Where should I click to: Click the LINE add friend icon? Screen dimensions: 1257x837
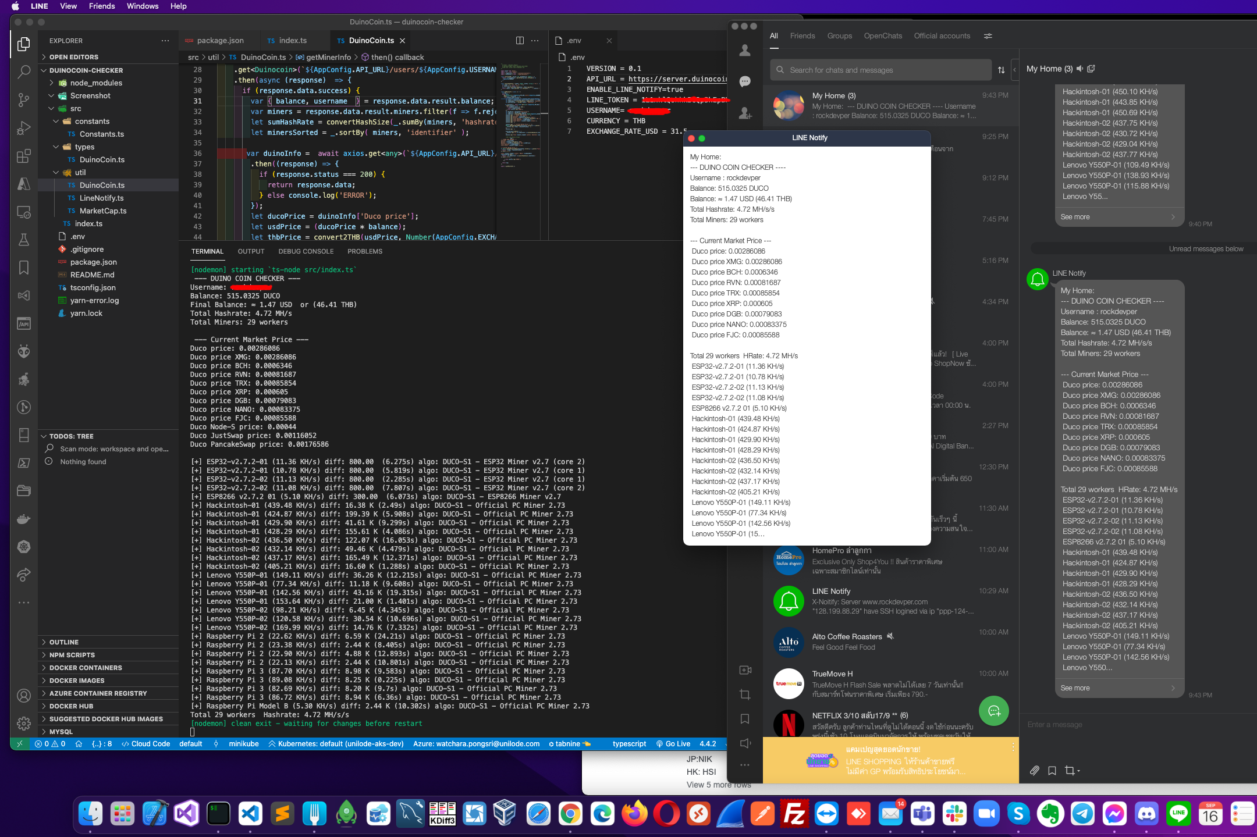(745, 113)
